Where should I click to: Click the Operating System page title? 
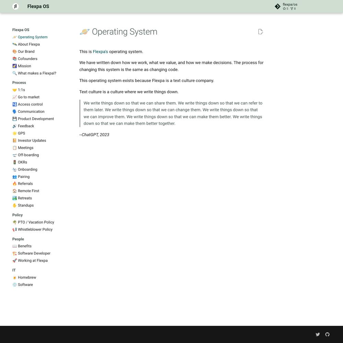(118, 32)
